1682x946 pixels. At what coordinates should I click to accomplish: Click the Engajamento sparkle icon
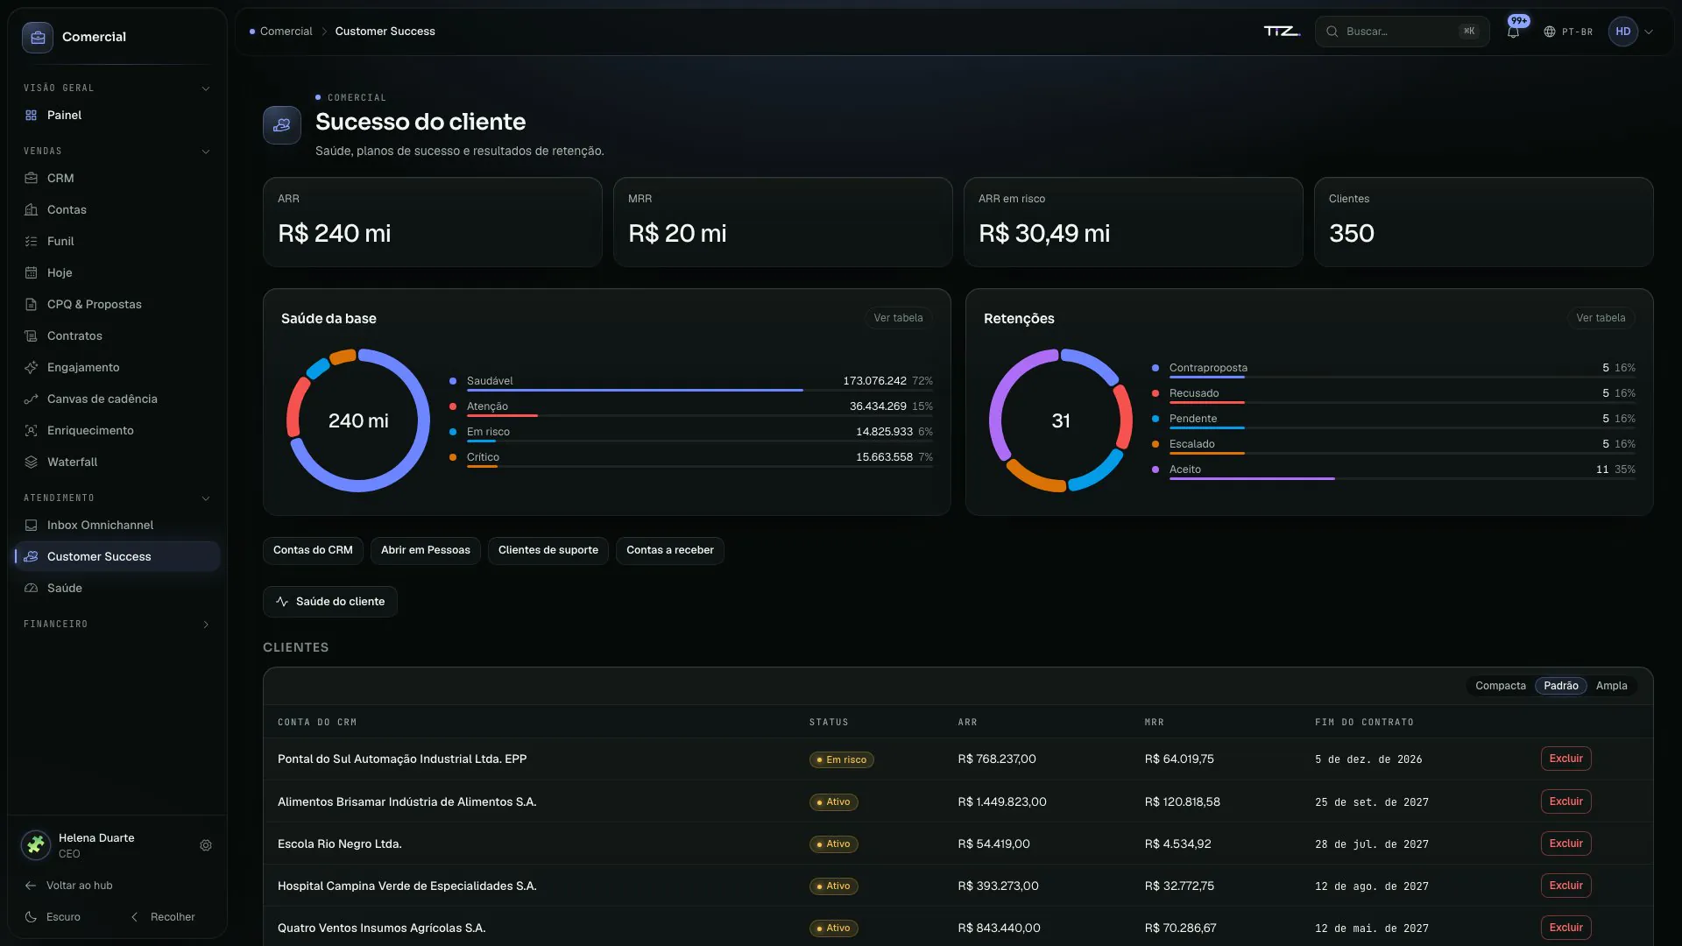click(31, 367)
